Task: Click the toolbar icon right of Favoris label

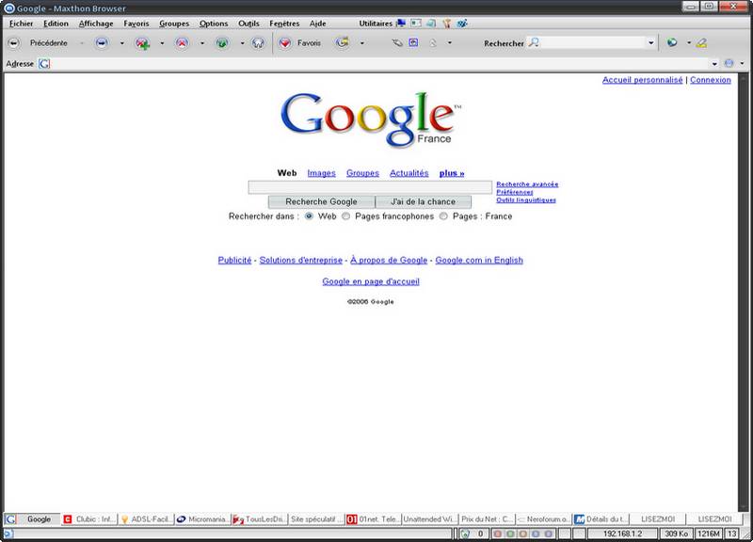Action: (x=342, y=42)
